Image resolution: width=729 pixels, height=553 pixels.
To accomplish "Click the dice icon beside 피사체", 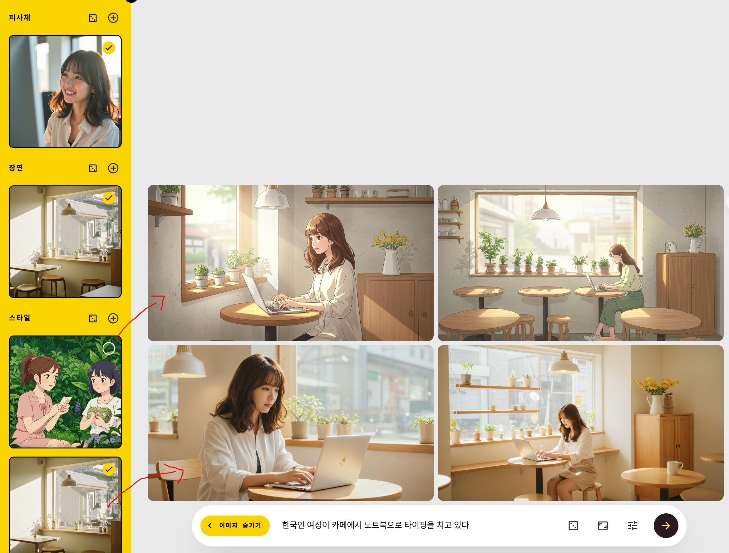I will point(93,18).
